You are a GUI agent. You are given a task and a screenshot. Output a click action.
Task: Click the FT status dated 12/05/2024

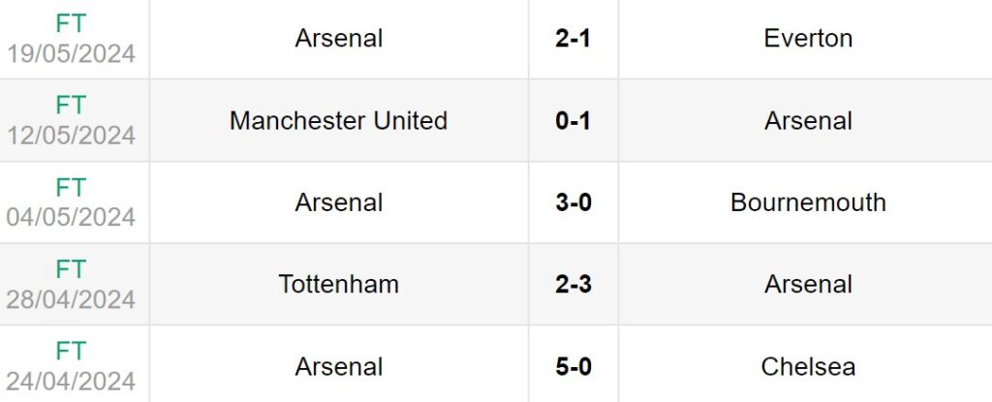click(71, 106)
